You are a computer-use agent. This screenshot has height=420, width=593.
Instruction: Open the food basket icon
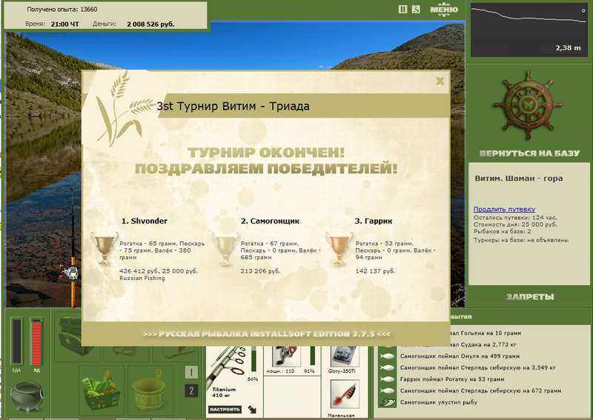(101, 392)
